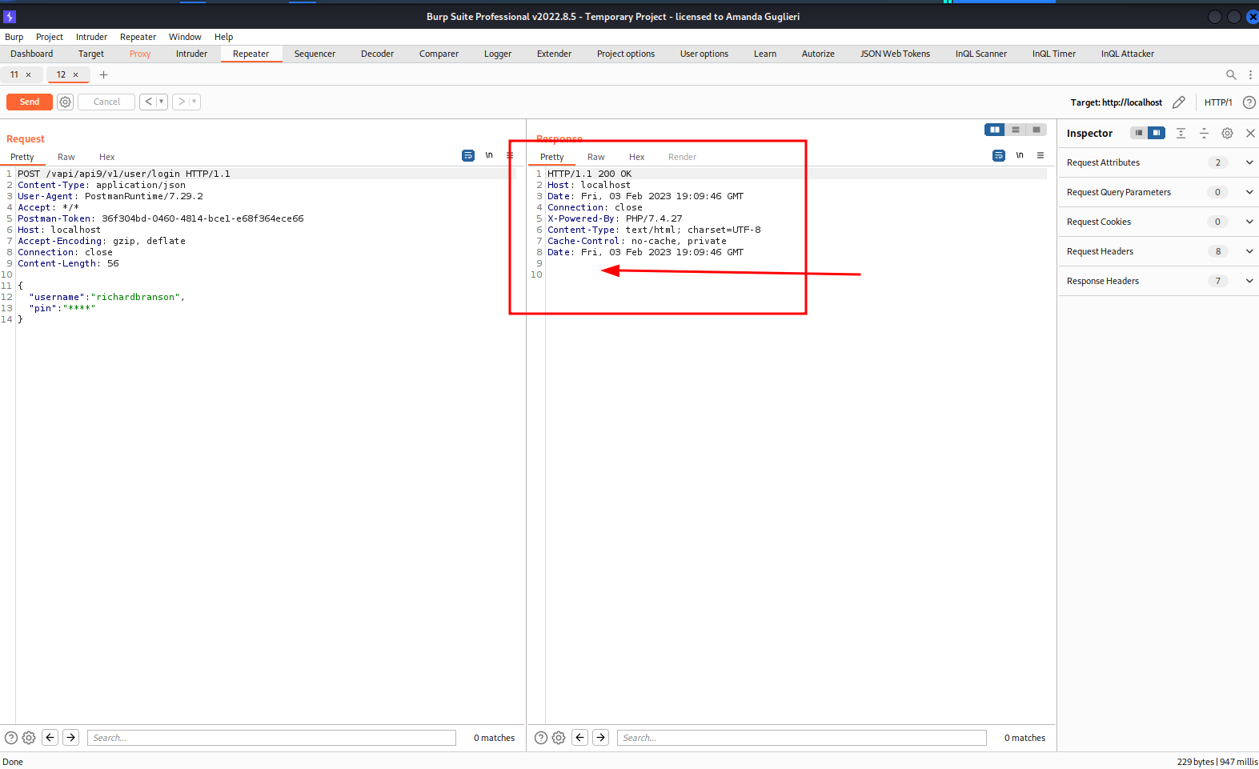The image size is (1259, 769).
Task: Expand all Inspector sections icon
Action: pos(1181,133)
